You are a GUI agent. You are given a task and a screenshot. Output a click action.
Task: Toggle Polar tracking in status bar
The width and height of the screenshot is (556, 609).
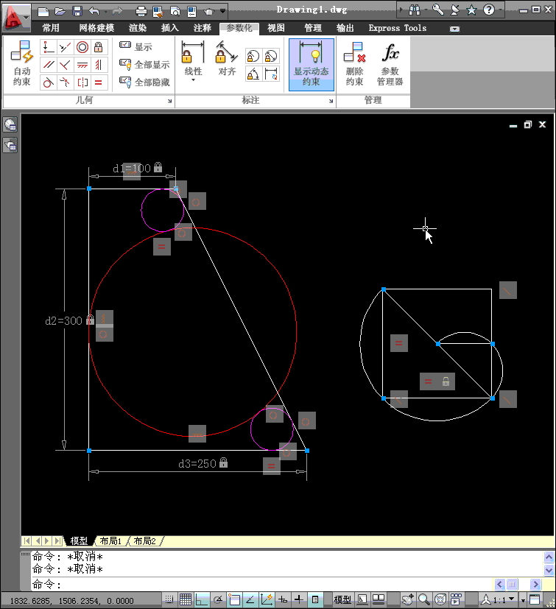(218, 599)
